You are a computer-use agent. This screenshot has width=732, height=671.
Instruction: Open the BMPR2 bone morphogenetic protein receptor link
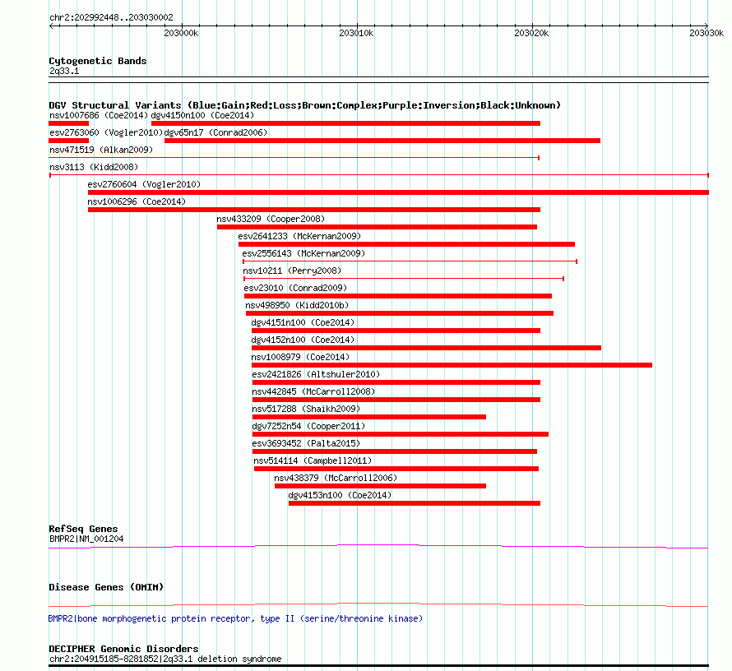point(235,618)
